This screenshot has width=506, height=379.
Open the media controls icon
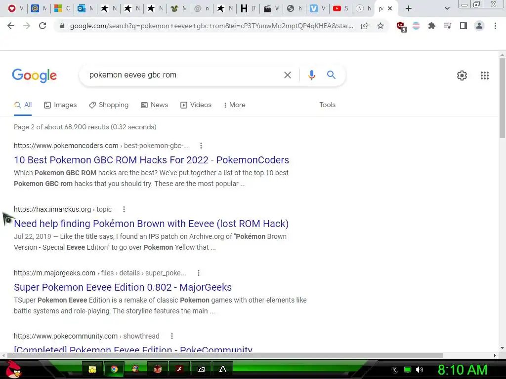(x=447, y=26)
